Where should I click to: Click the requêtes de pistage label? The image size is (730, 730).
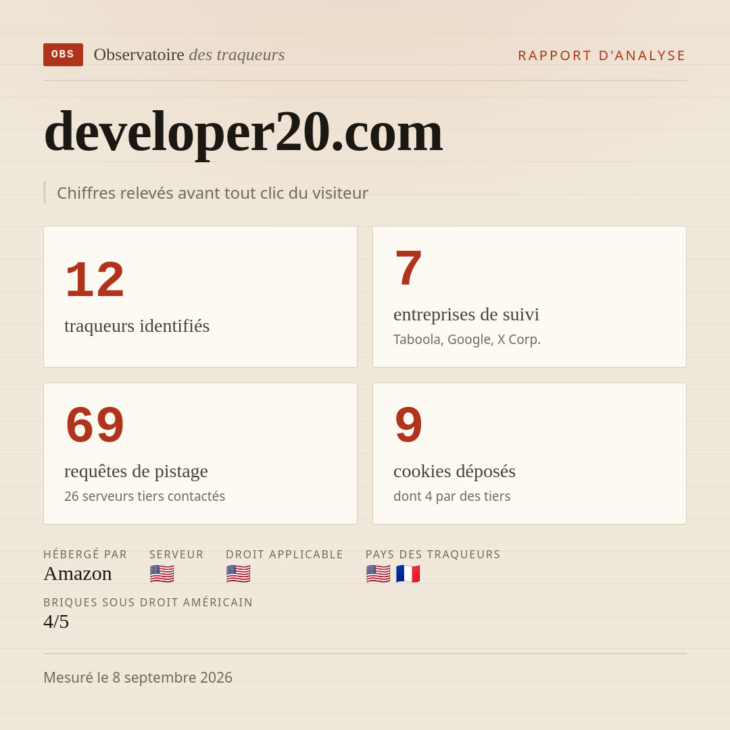tap(136, 471)
